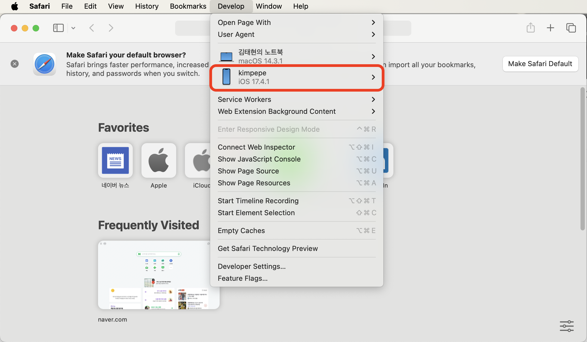Go back with the left arrow
The height and width of the screenshot is (342, 587).
tap(92, 28)
